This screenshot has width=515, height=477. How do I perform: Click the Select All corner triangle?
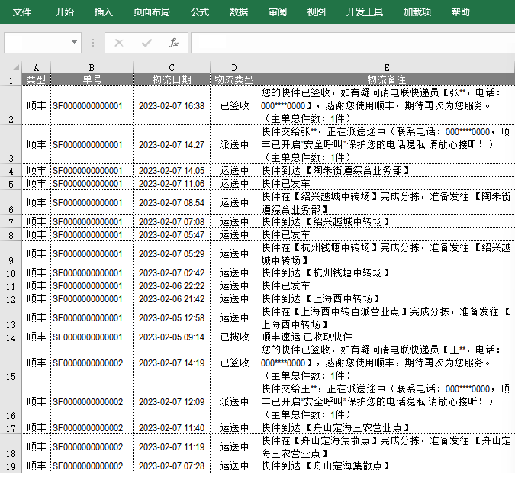point(11,67)
